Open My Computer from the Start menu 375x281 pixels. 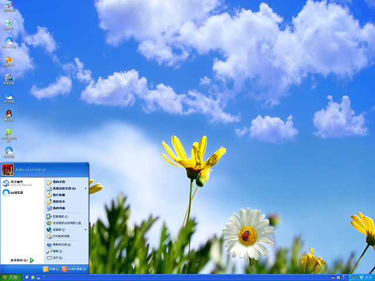59,208
